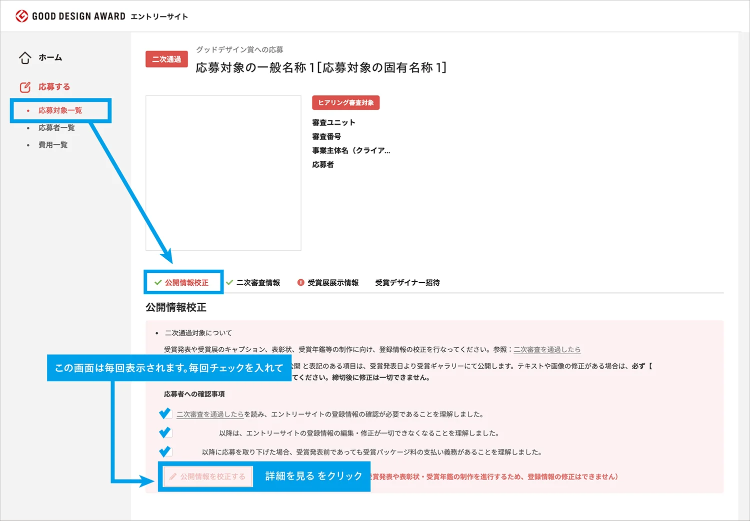Image resolution: width=750 pixels, height=521 pixels.
Task: Click the 二次通過 status badge
Action: click(x=166, y=59)
